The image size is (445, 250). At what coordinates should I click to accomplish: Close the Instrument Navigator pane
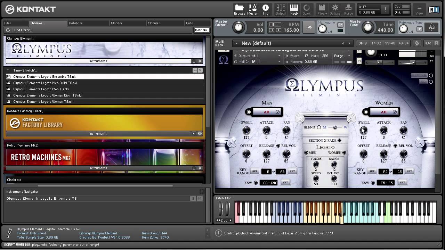pos(202,191)
